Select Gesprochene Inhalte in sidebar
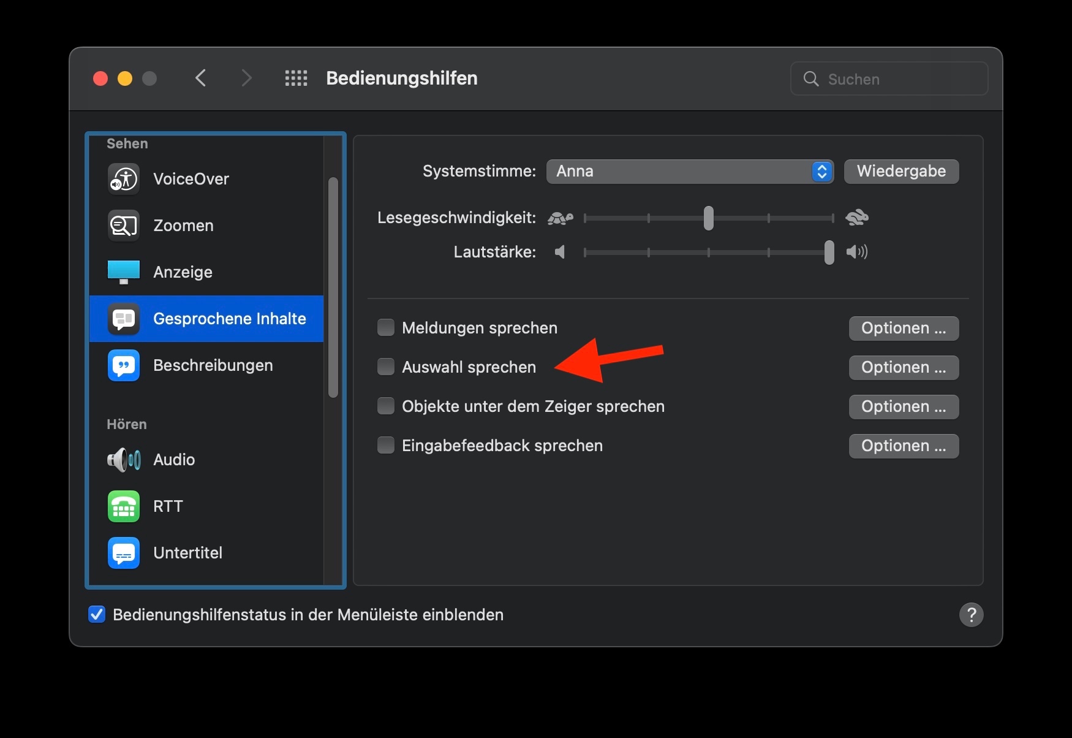Screen dimensions: 1072x738 (x=206, y=319)
